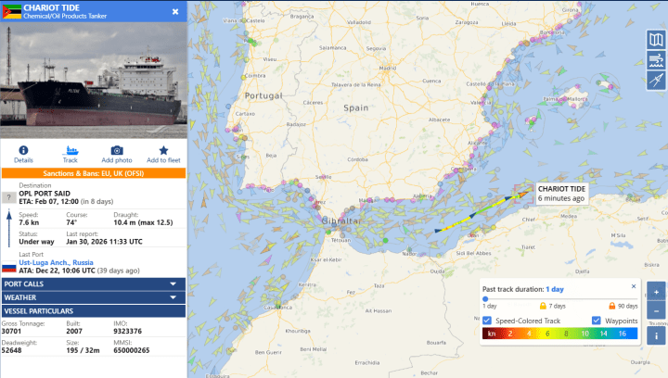Click the Palma de Mallorca map label
The width and height of the screenshot is (668, 378).
click(565, 99)
